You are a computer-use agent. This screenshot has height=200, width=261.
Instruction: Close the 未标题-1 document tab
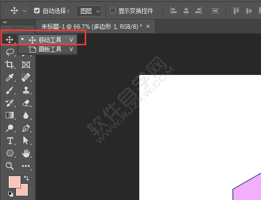click(x=148, y=26)
